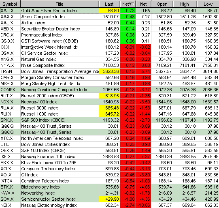Click the Net column header
219x208 pixels.
pos(143,4)
